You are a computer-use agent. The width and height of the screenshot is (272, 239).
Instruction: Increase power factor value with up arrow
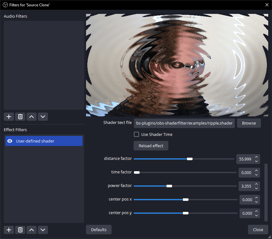(256, 184)
